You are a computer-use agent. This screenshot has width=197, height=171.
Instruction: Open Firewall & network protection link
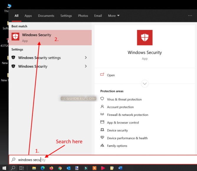(127, 115)
